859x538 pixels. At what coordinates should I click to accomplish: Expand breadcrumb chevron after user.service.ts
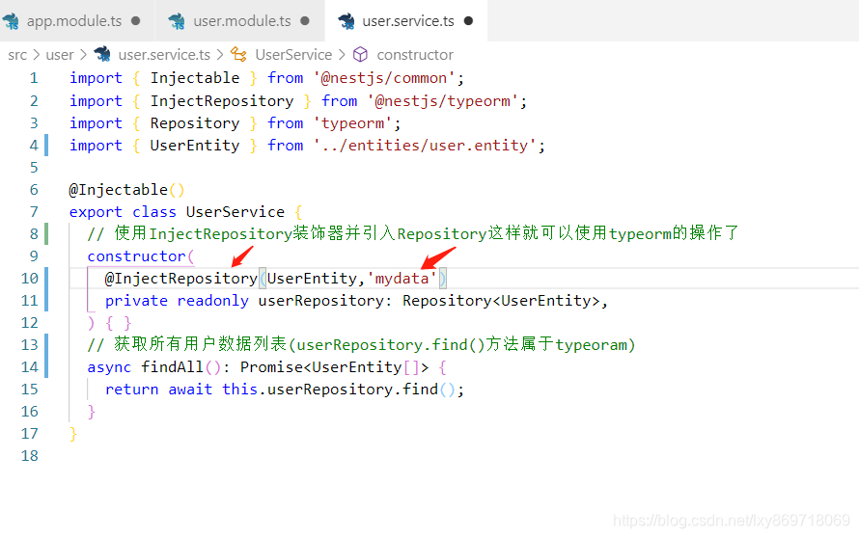coord(220,55)
